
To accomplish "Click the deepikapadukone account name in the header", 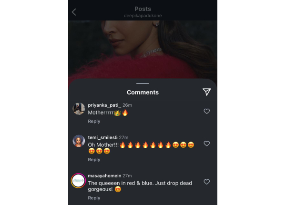I will click(x=143, y=16).
